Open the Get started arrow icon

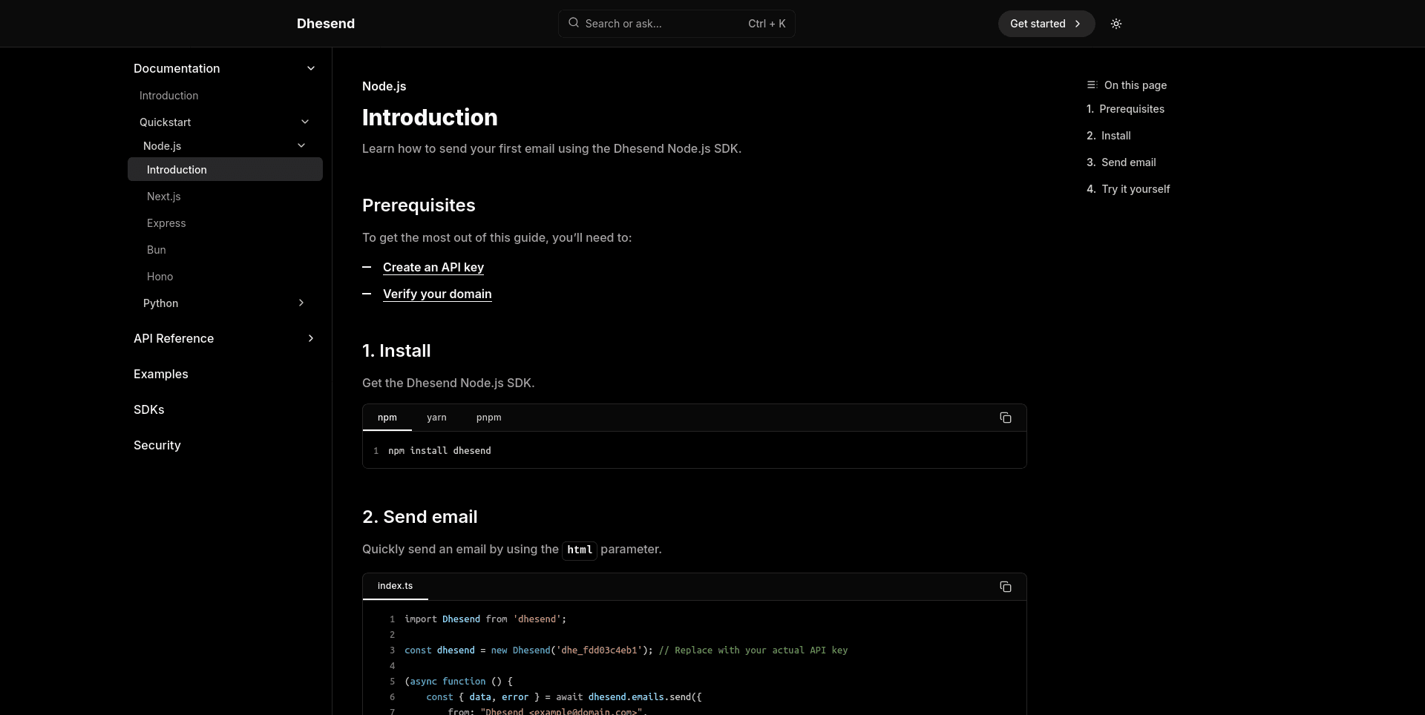pyautogui.click(x=1078, y=23)
